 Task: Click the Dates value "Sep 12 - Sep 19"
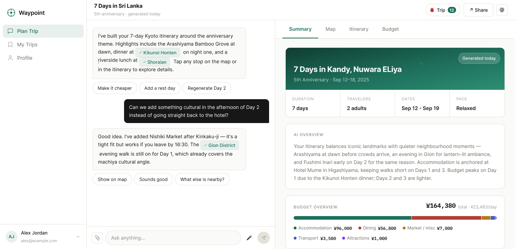pyautogui.click(x=420, y=108)
